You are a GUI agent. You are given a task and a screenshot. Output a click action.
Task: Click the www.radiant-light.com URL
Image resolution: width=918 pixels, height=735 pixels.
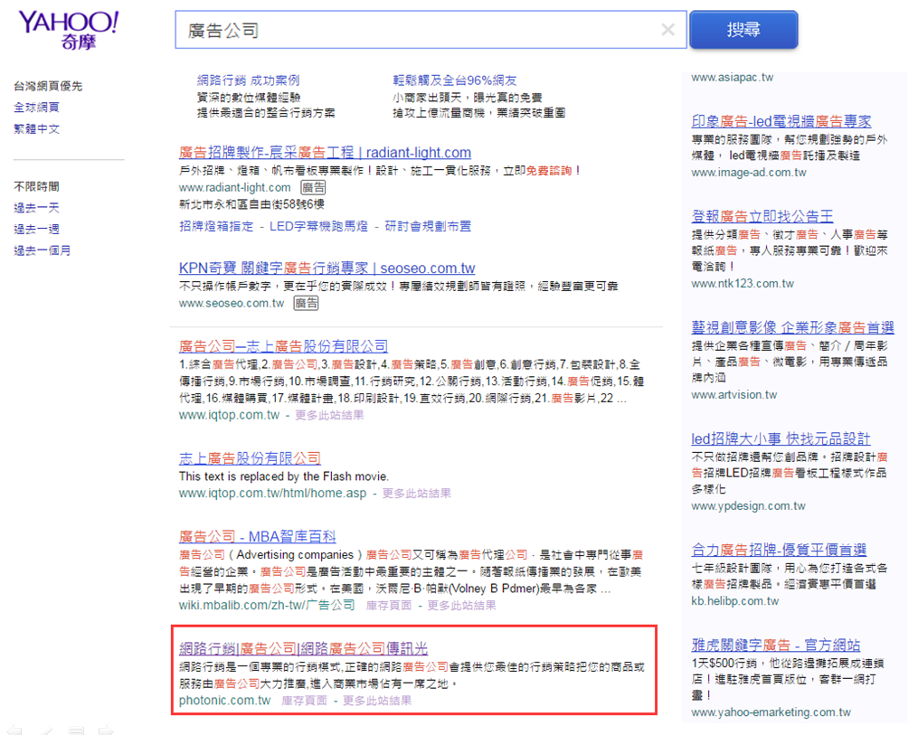(x=235, y=187)
